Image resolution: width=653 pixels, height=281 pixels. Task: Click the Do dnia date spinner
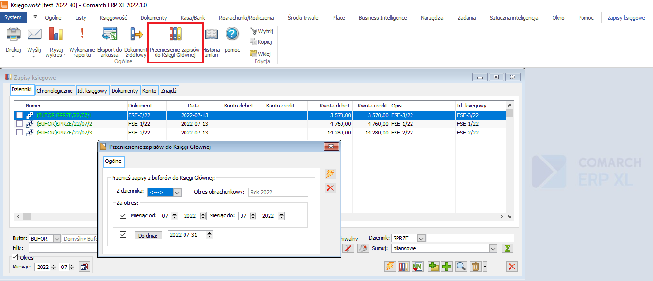click(210, 235)
